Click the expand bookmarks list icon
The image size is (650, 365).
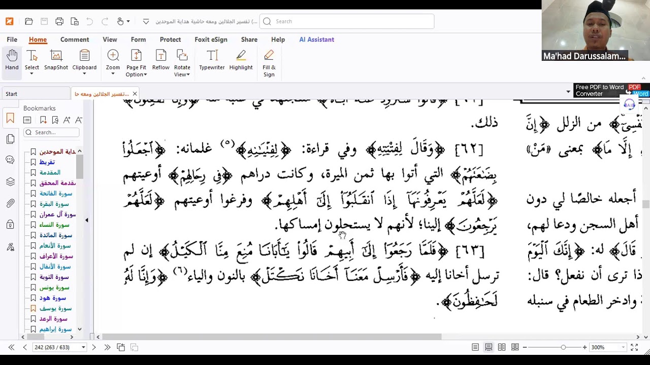tap(27, 120)
